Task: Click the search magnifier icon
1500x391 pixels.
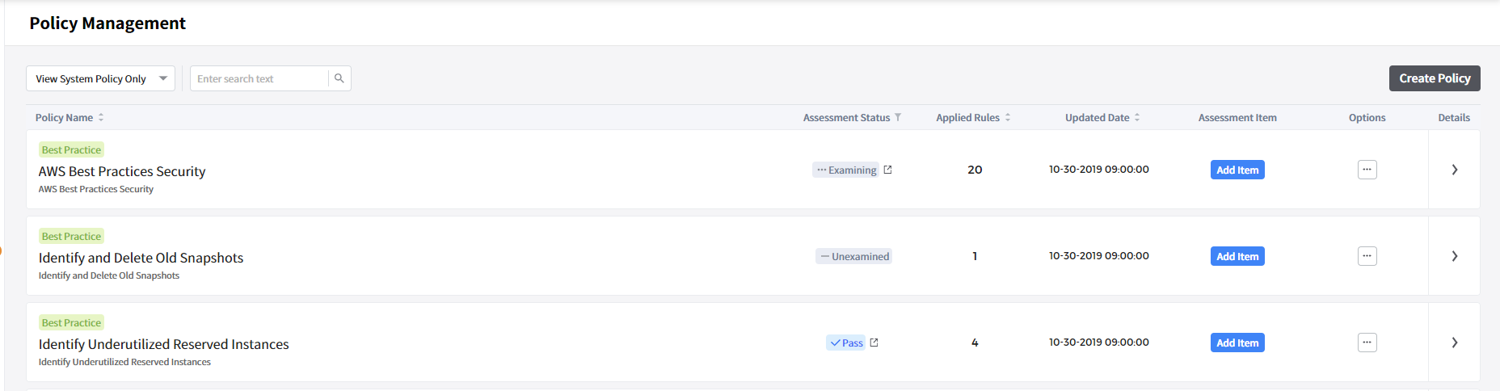Action: pos(339,78)
